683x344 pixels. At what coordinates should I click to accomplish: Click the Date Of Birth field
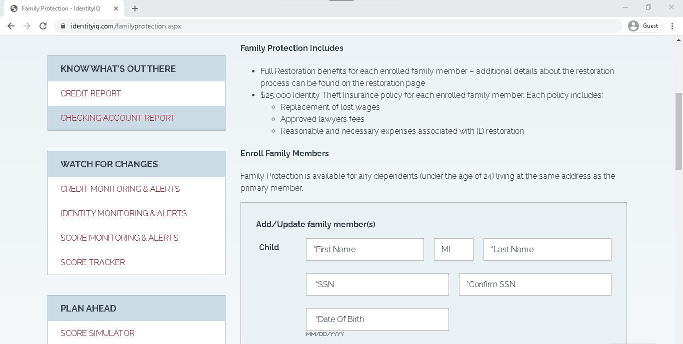pyautogui.click(x=377, y=319)
